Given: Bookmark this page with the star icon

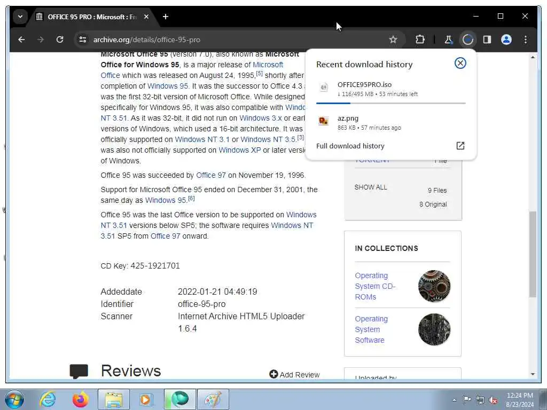Looking at the screenshot, I should (x=393, y=40).
